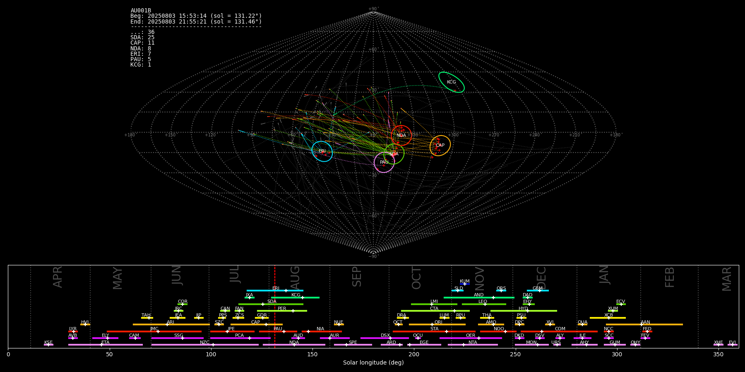Click the red PAU activity bar in timeline
The image size is (745, 372).
[278, 331]
